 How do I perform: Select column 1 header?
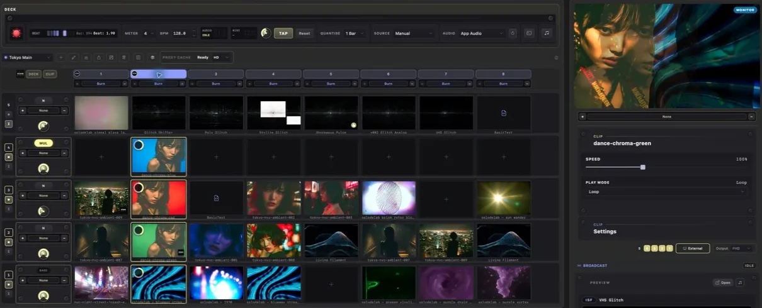pyautogui.click(x=101, y=74)
